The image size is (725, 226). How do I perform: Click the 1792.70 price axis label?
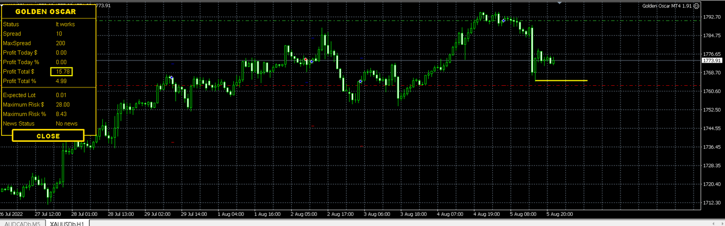[712, 17]
